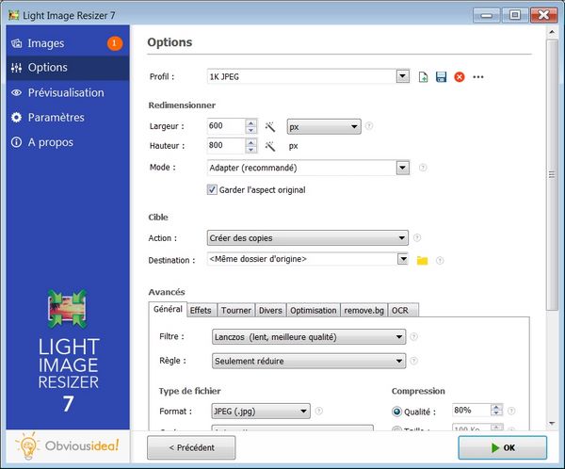
Task: Switch to the Effets tab
Action: click(x=201, y=311)
